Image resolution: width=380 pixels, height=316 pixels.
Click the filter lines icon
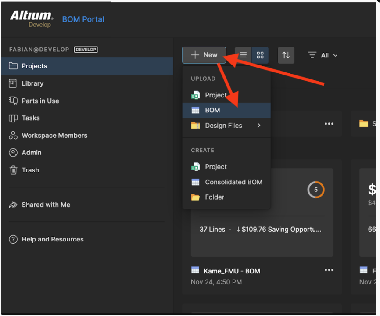pyautogui.click(x=312, y=55)
